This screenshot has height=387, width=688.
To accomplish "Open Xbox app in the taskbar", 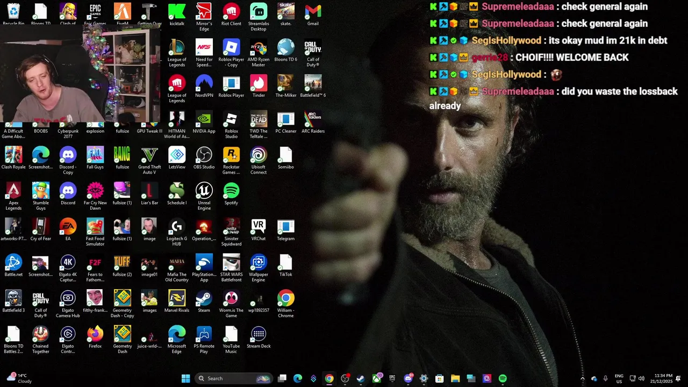I will point(376,378).
